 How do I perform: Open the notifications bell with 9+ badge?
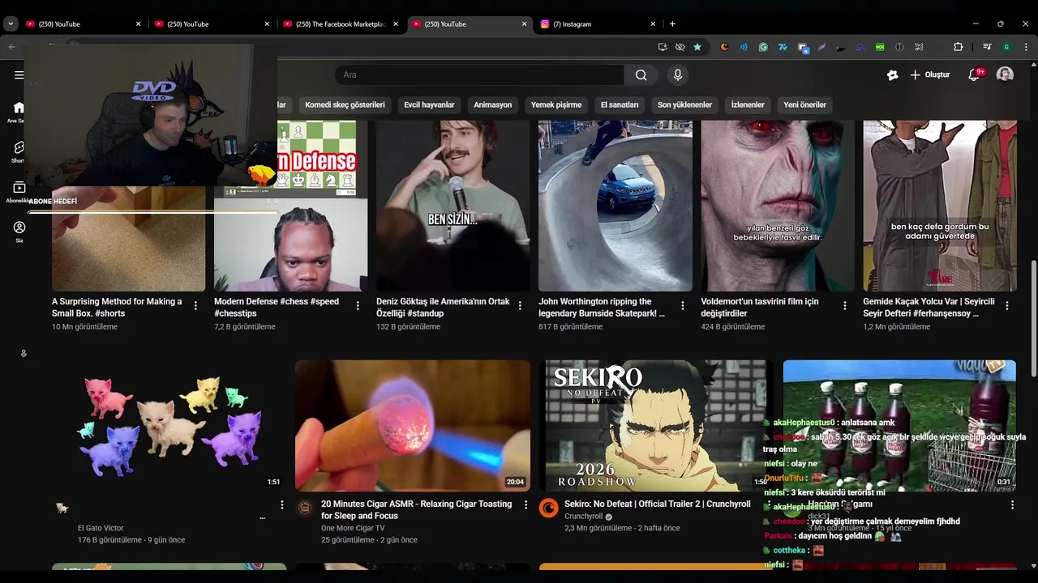974,75
